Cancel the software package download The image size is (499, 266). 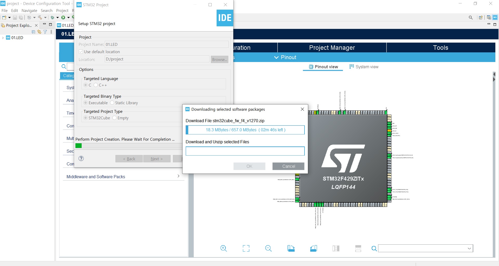point(288,166)
